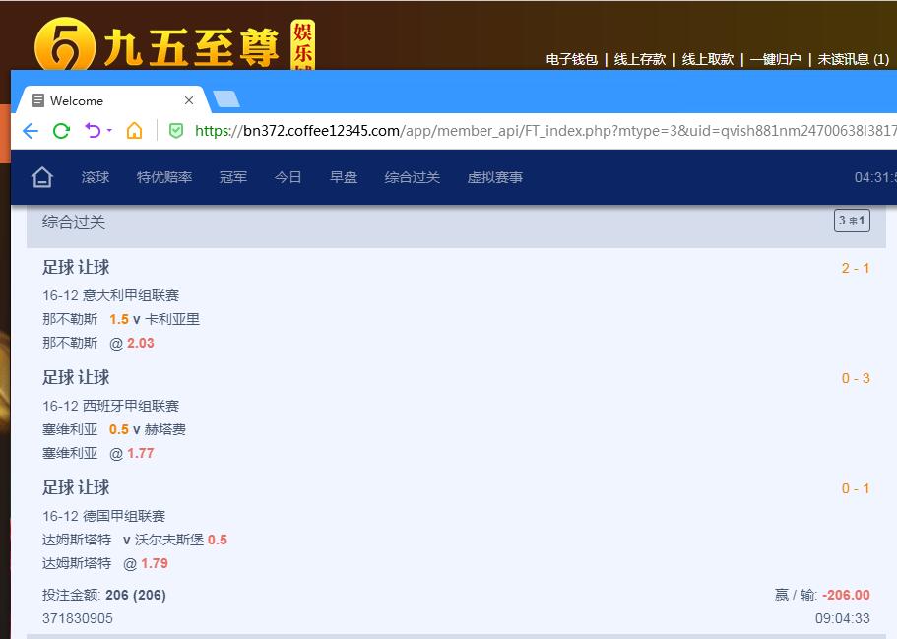Click 线上取款 link in background page
This screenshot has width=897, height=639.
(708, 59)
